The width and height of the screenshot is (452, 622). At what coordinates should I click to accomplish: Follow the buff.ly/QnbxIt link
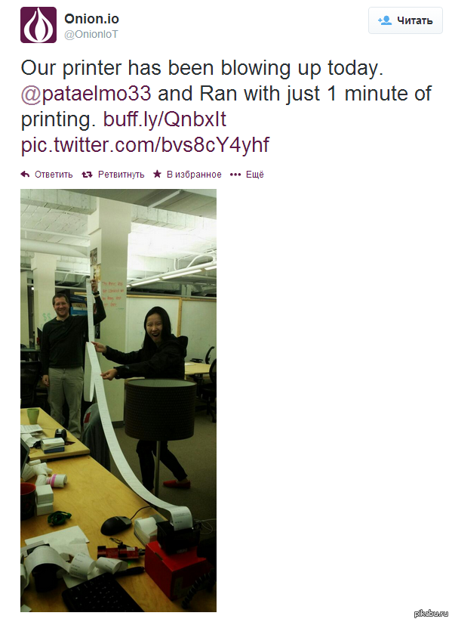point(165,119)
